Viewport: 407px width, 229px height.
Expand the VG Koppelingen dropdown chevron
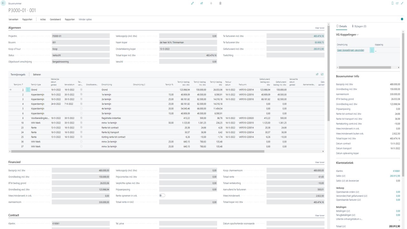coord(358,35)
